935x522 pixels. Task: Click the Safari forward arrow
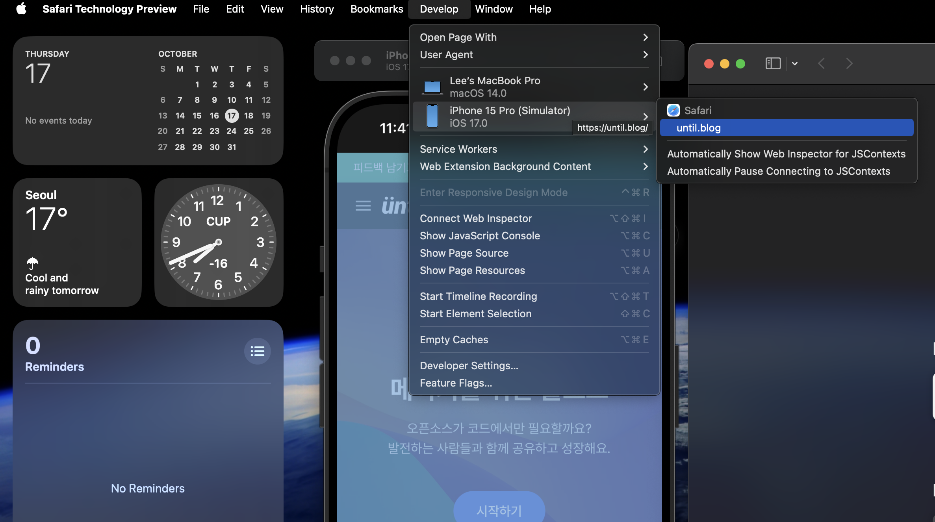click(x=850, y=63)
